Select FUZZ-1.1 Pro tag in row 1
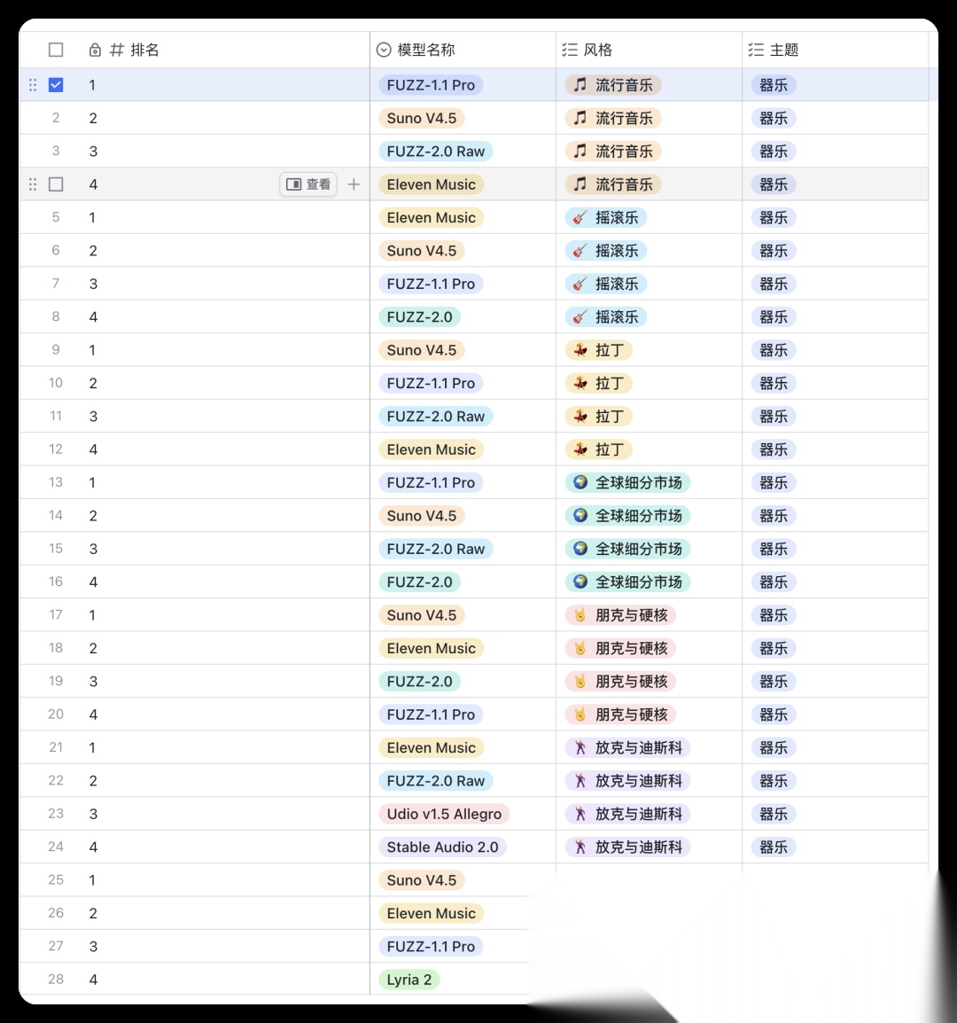Screen dimensions: 957x1023 click(x=431, y=85)
